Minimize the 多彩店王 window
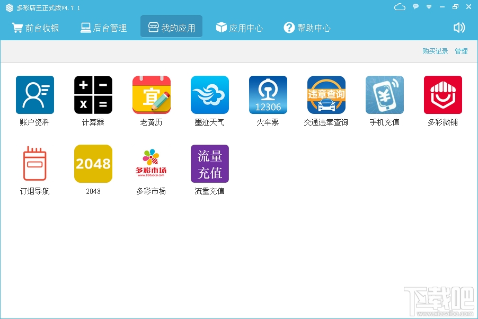The width and height of the screenshot is (478, 319). tap(442, 7)
